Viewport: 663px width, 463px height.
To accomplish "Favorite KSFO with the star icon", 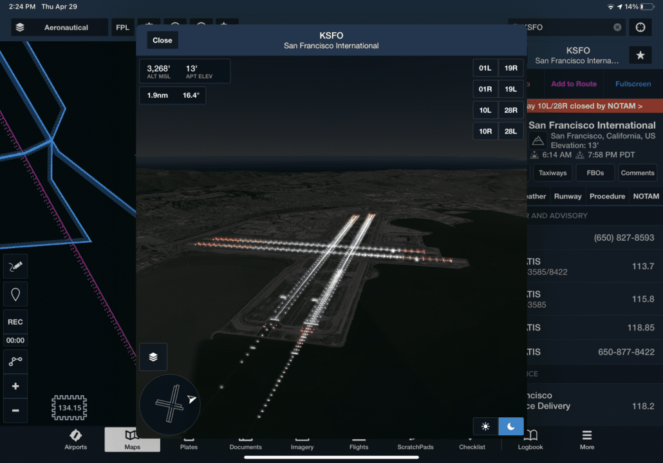I will pyautogui.click(x=640, y=56).
